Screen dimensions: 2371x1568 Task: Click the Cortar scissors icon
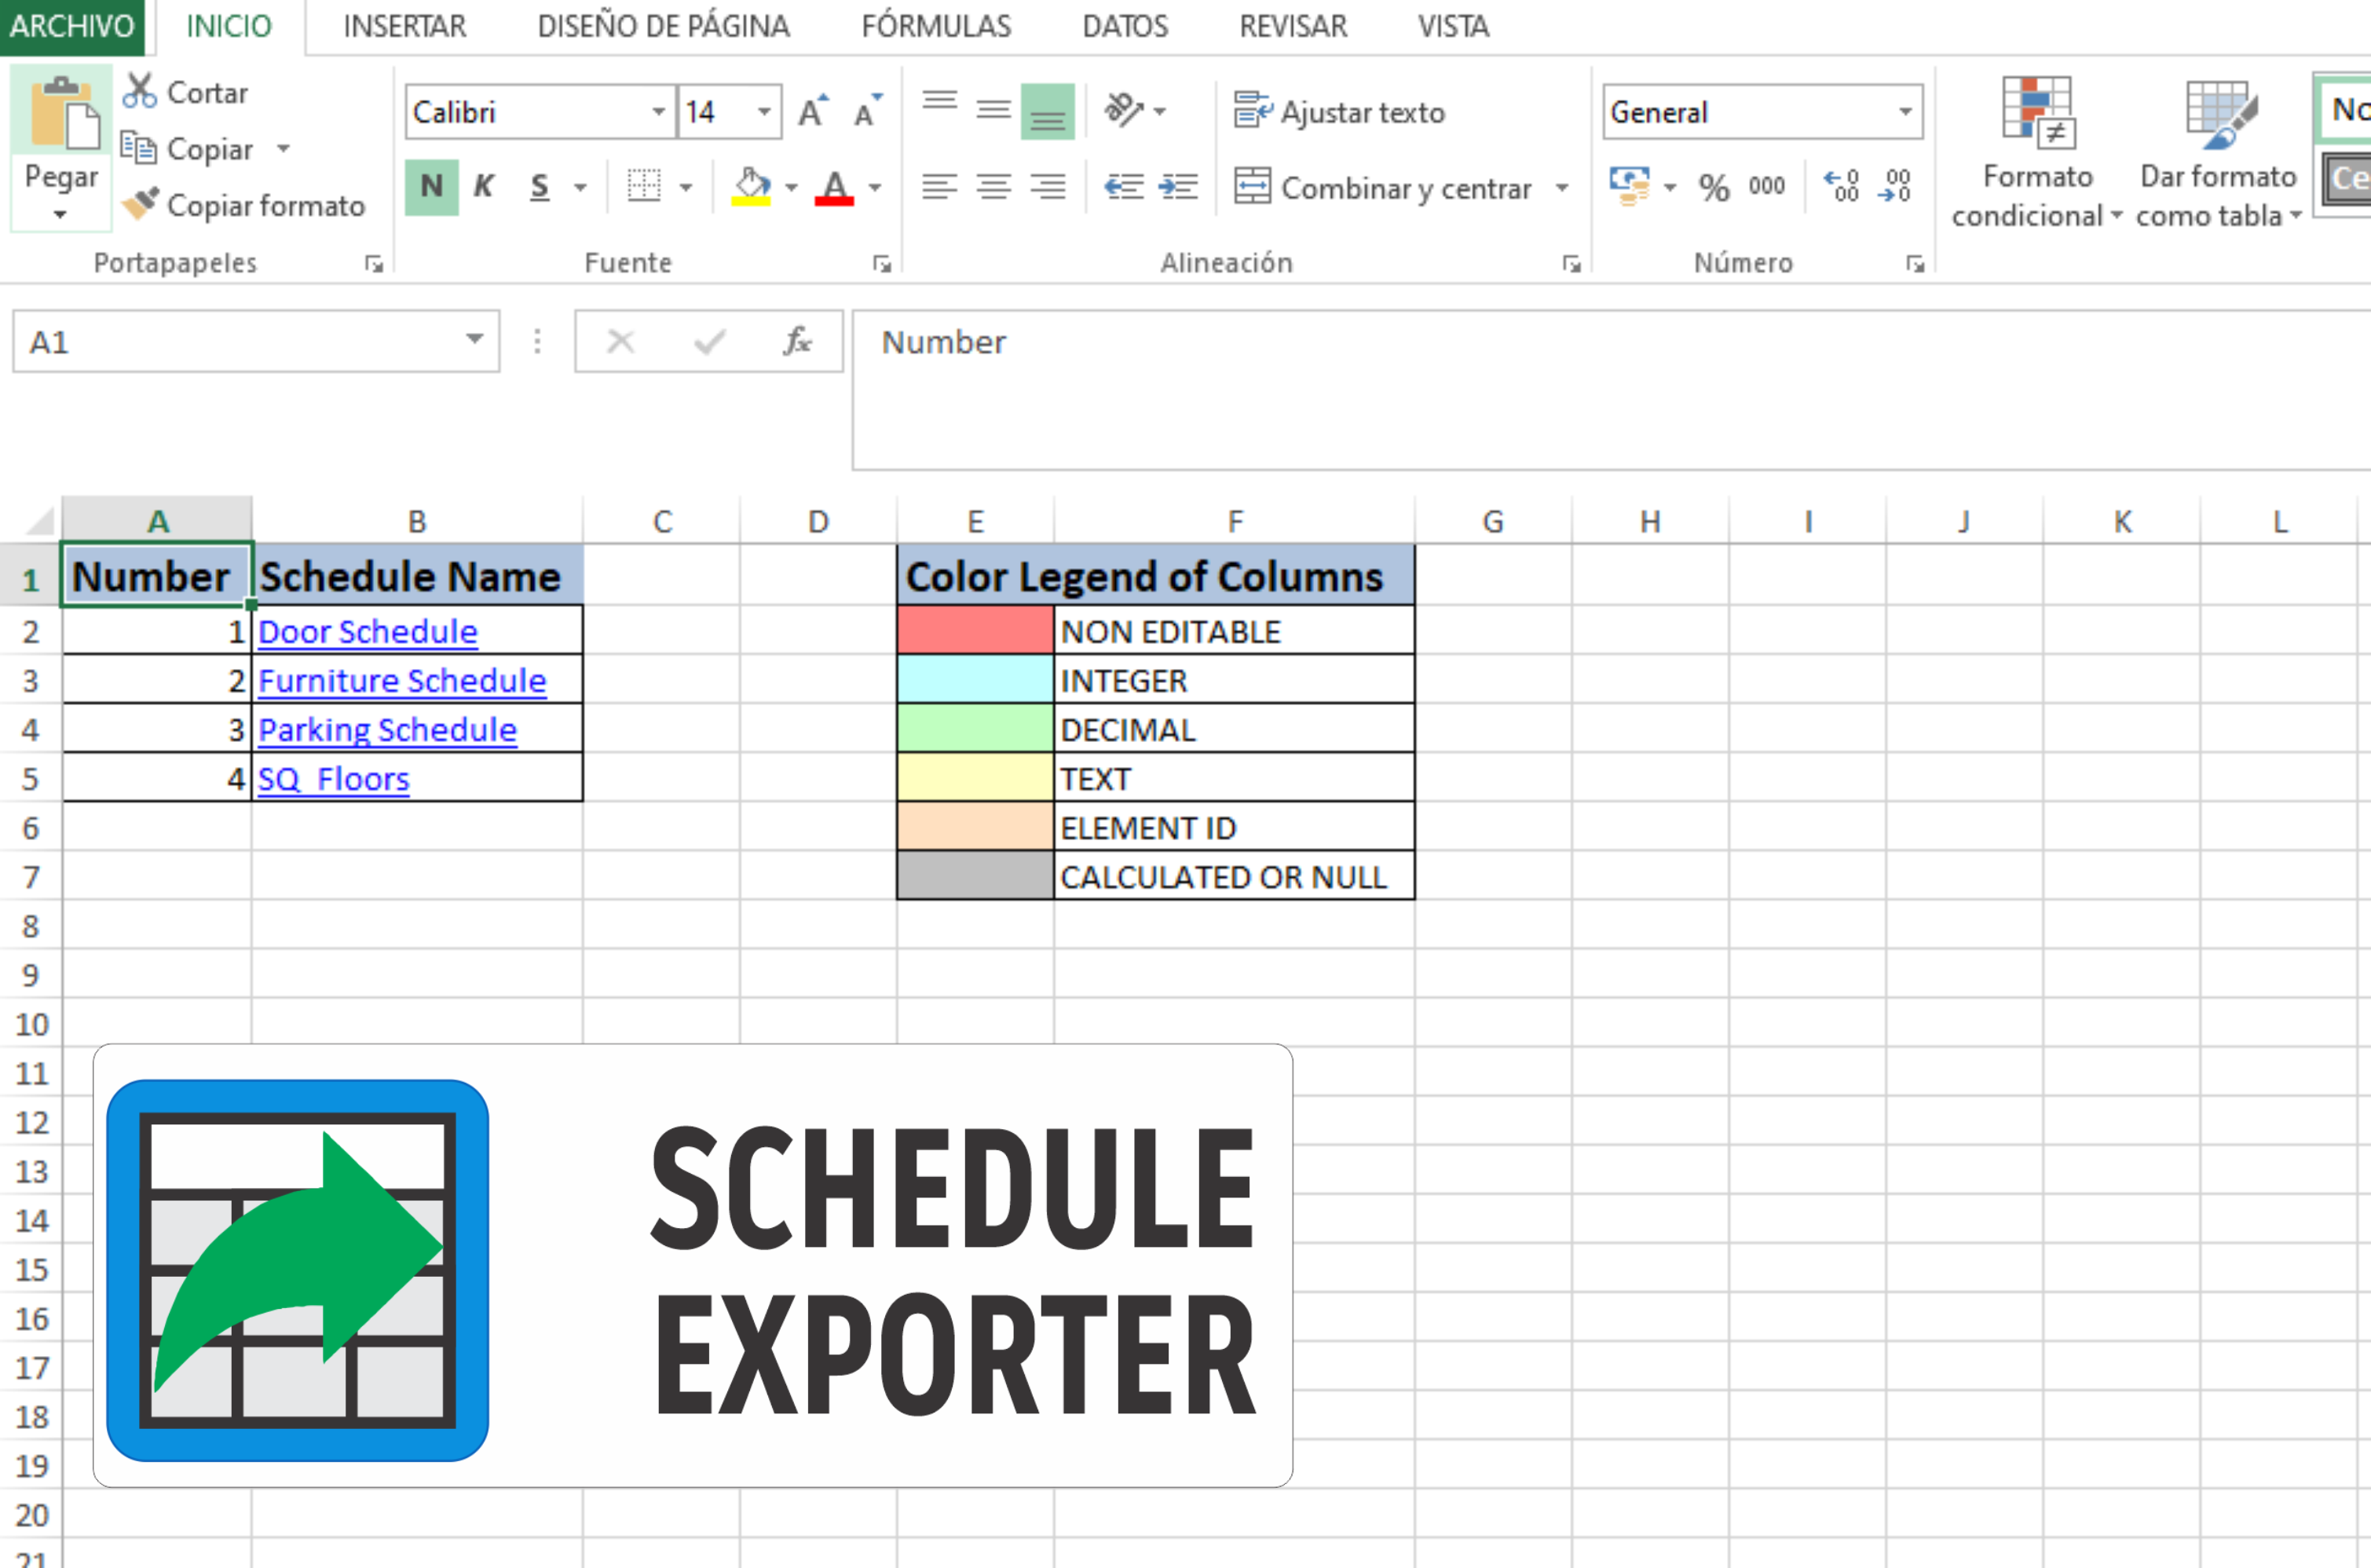(x=139, y=92)
